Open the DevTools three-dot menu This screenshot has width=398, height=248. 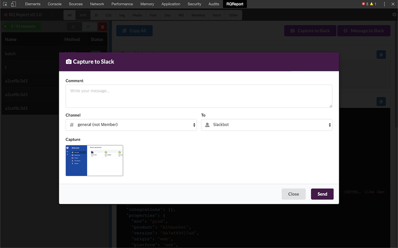[384, 4]
